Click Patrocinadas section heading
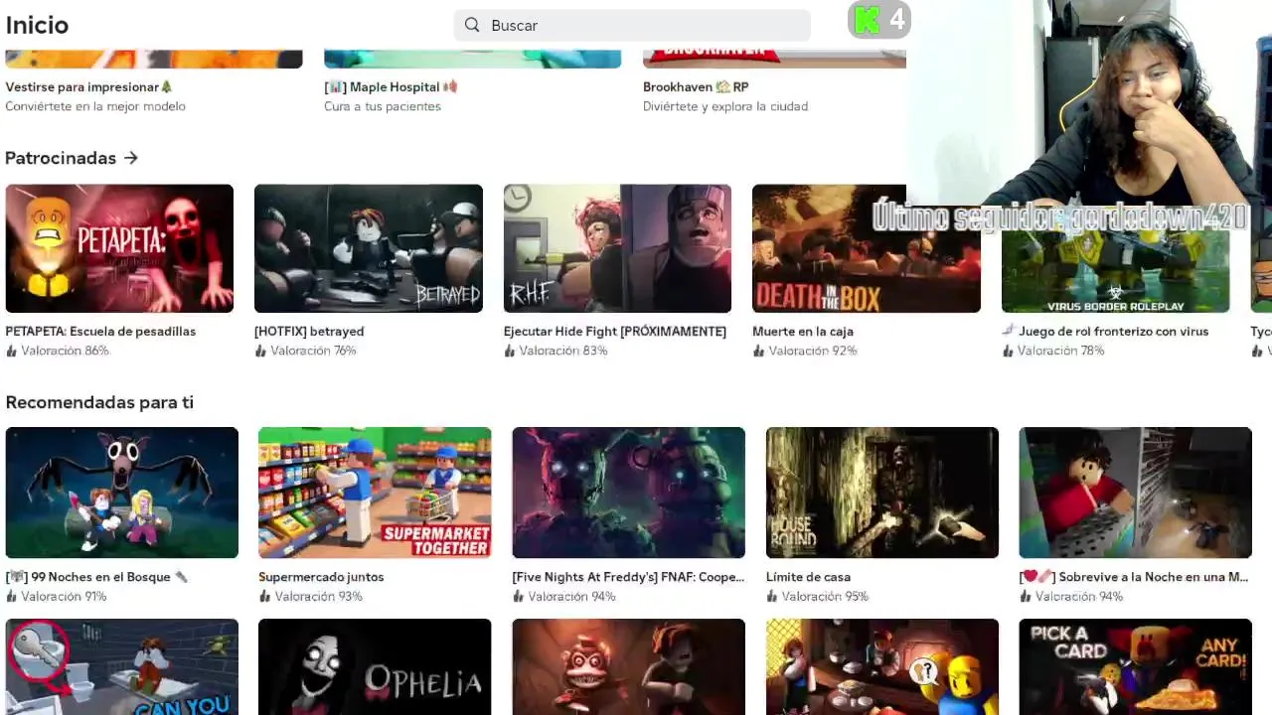Image resolution: width=1272 pixels, height=715 pixels. 61,158
